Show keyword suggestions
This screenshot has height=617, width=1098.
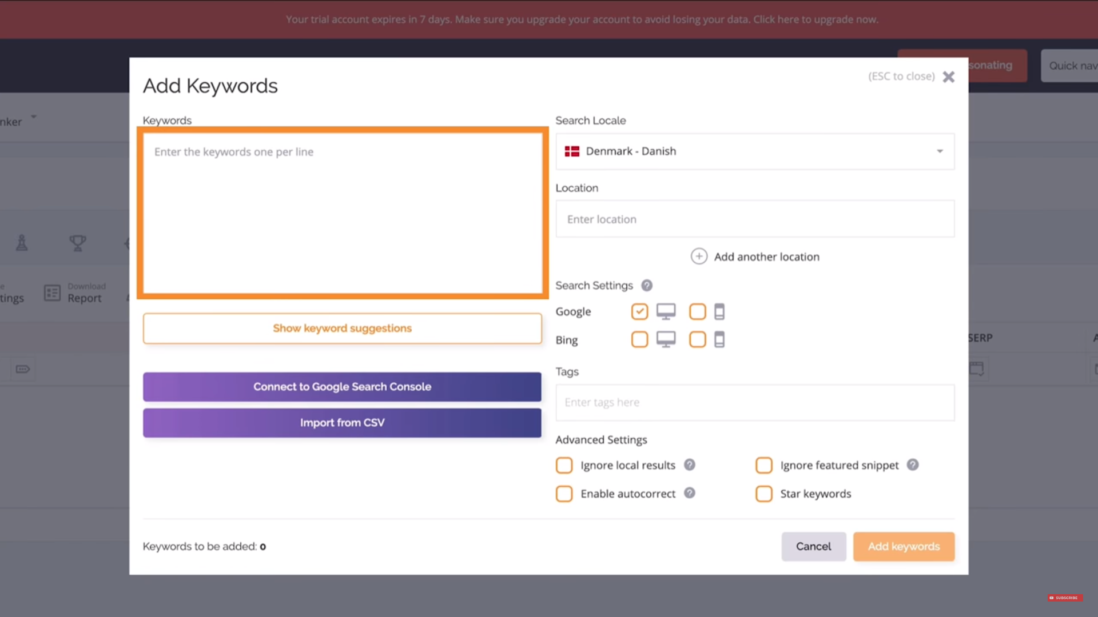coord(342,328)
